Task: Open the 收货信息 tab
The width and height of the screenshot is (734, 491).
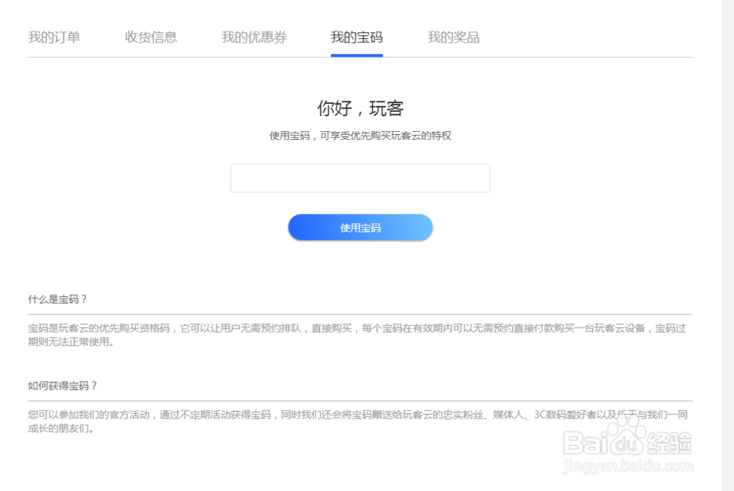Action: click(150, 37)
